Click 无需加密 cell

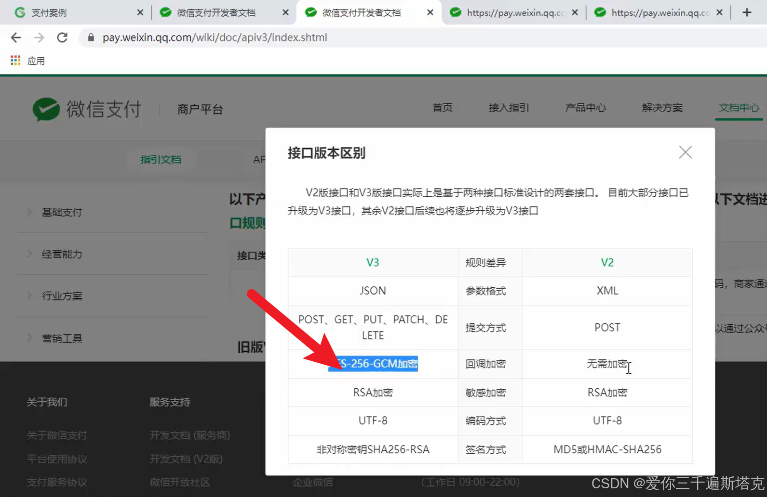[607, 364]
